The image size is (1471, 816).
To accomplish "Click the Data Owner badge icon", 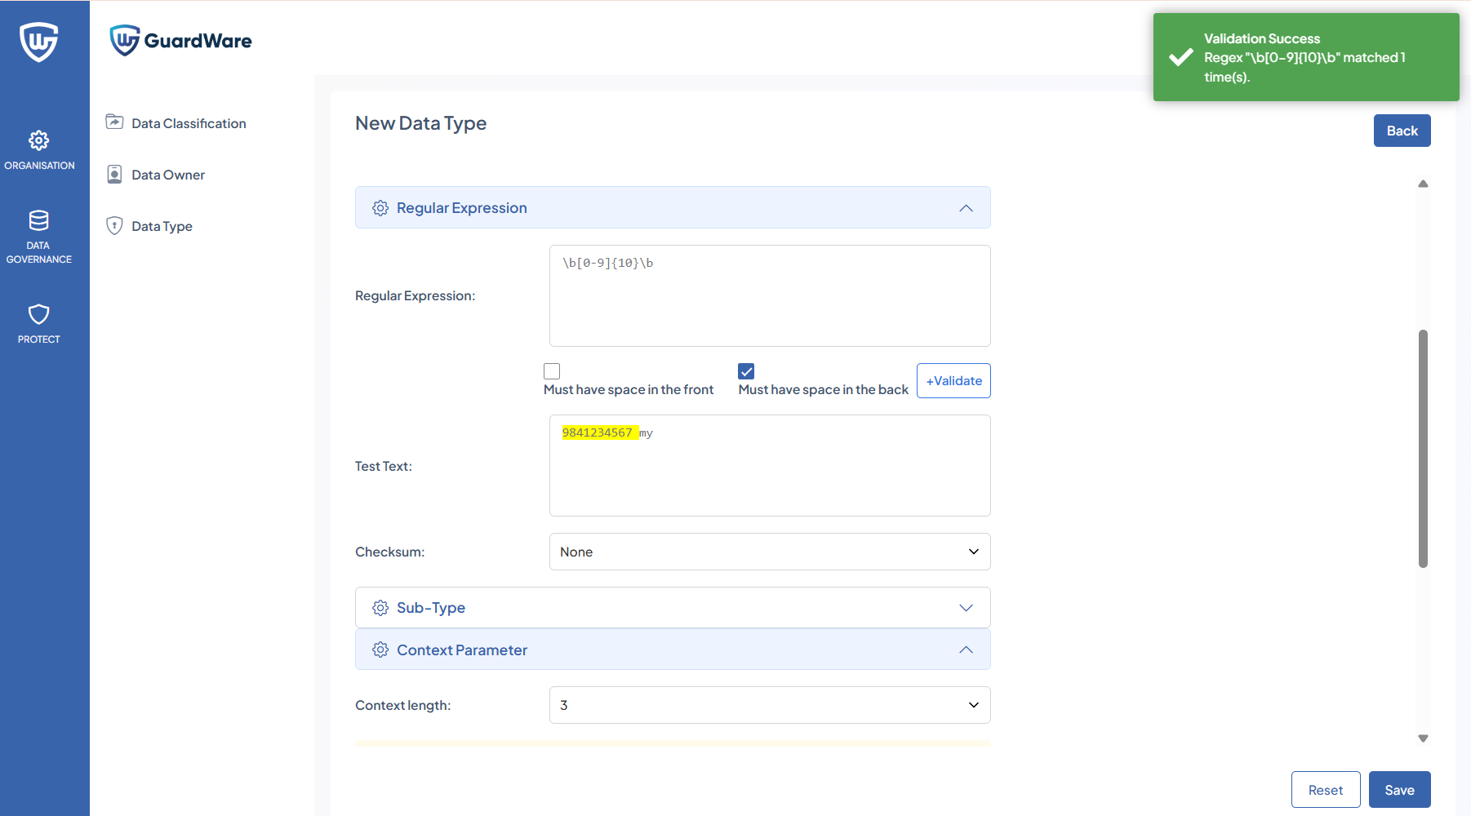I will 114,175.
